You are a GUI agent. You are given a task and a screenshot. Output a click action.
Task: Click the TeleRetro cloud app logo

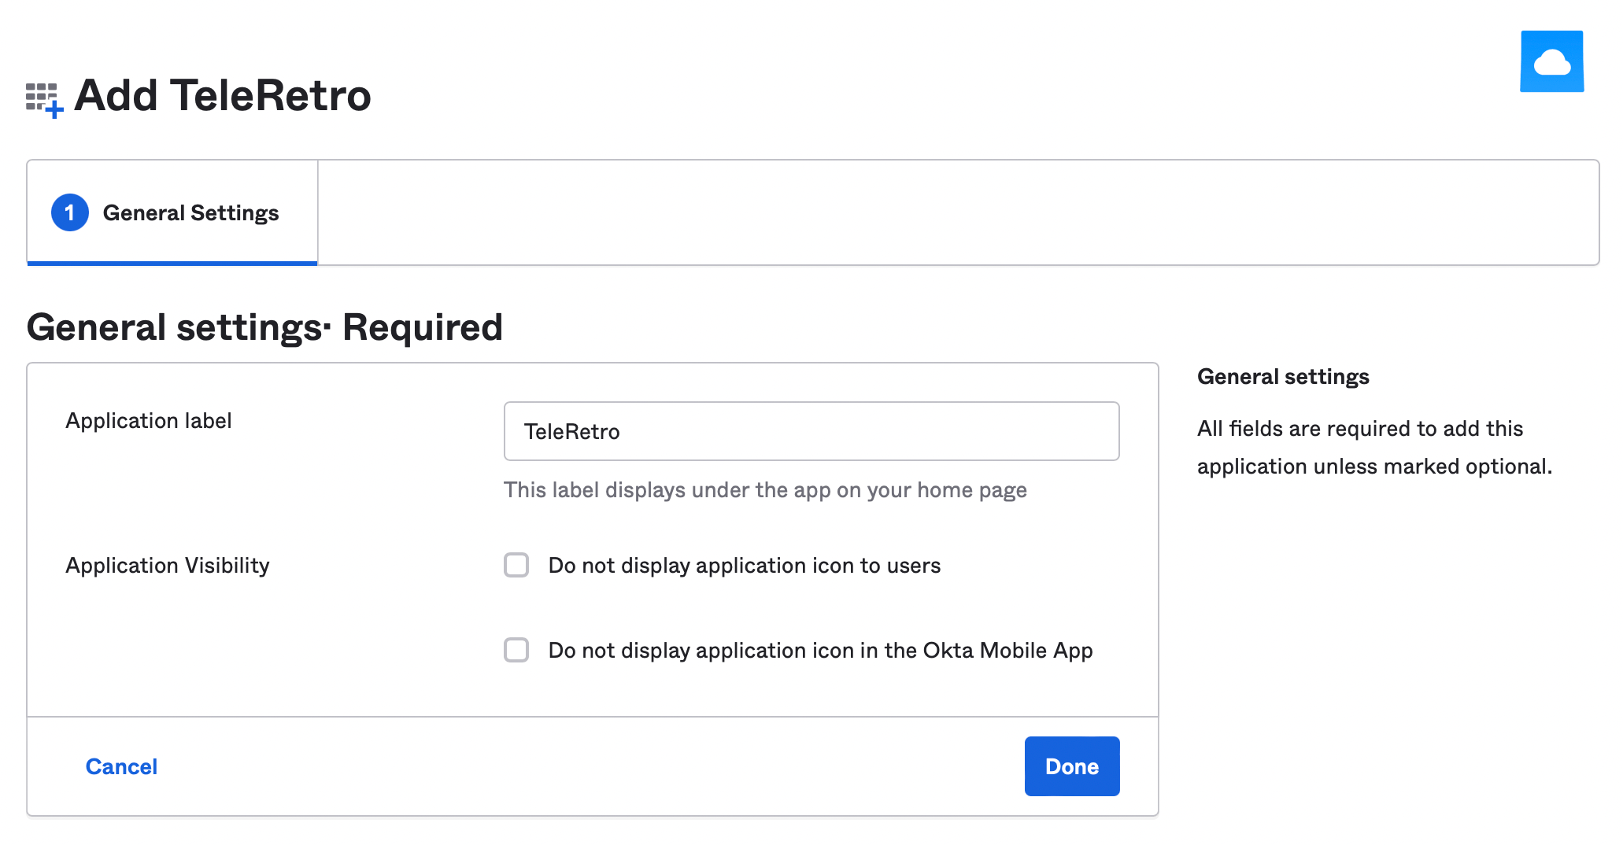pyautogui.click(x=1551, y=61)
